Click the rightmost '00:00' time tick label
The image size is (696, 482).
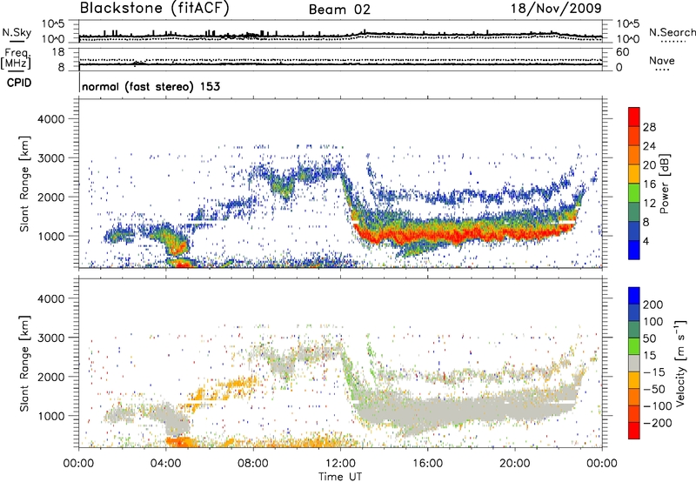(601, 464)
